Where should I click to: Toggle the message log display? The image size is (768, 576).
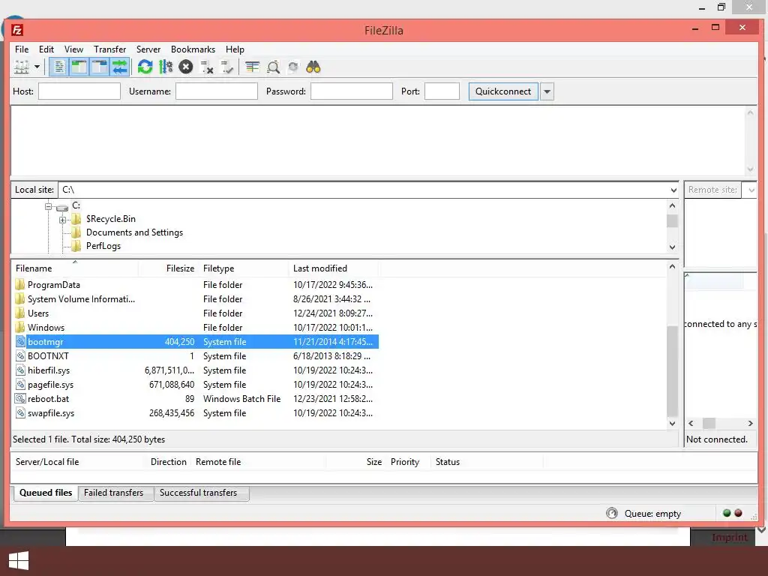click(x=58, y=67)
